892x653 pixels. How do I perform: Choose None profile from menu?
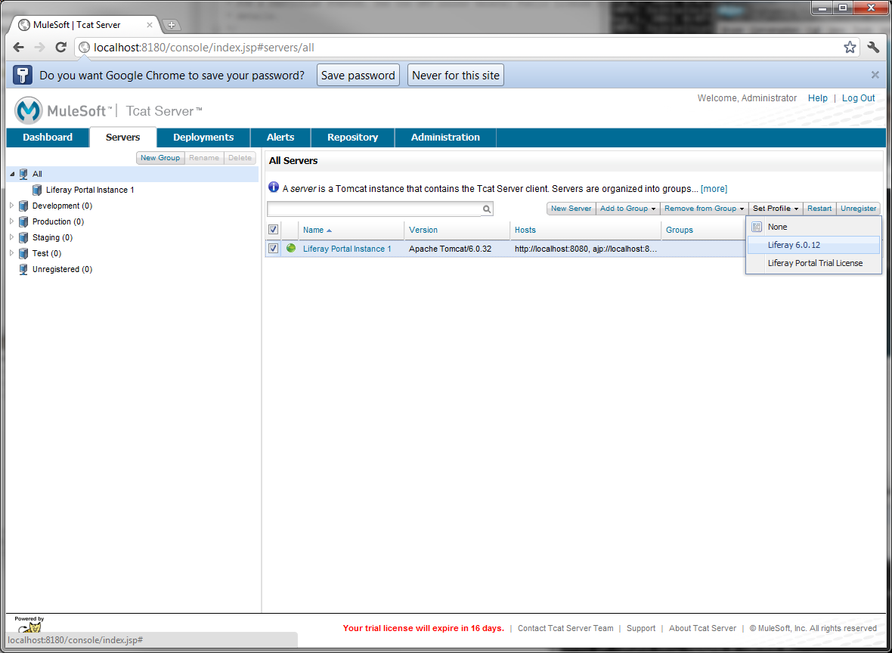(813, 227)
